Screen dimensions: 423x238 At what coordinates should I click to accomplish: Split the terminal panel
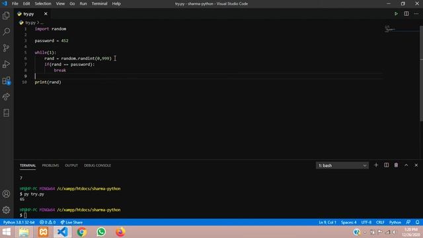(x=386, y=165)
